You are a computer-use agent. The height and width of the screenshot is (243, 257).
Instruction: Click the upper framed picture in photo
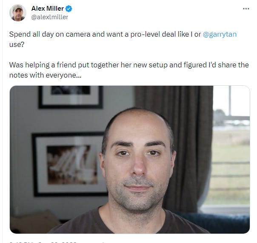[71, 97]
